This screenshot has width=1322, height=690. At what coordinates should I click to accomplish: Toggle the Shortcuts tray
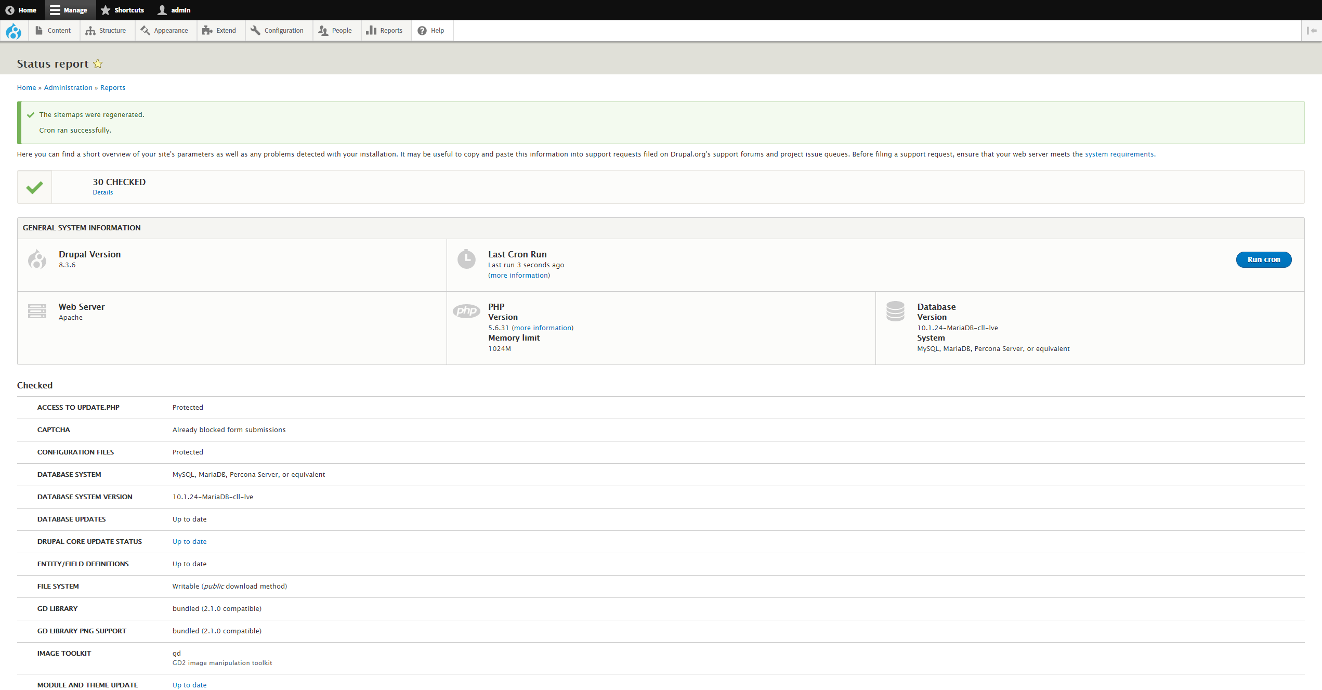click(123, 10)
